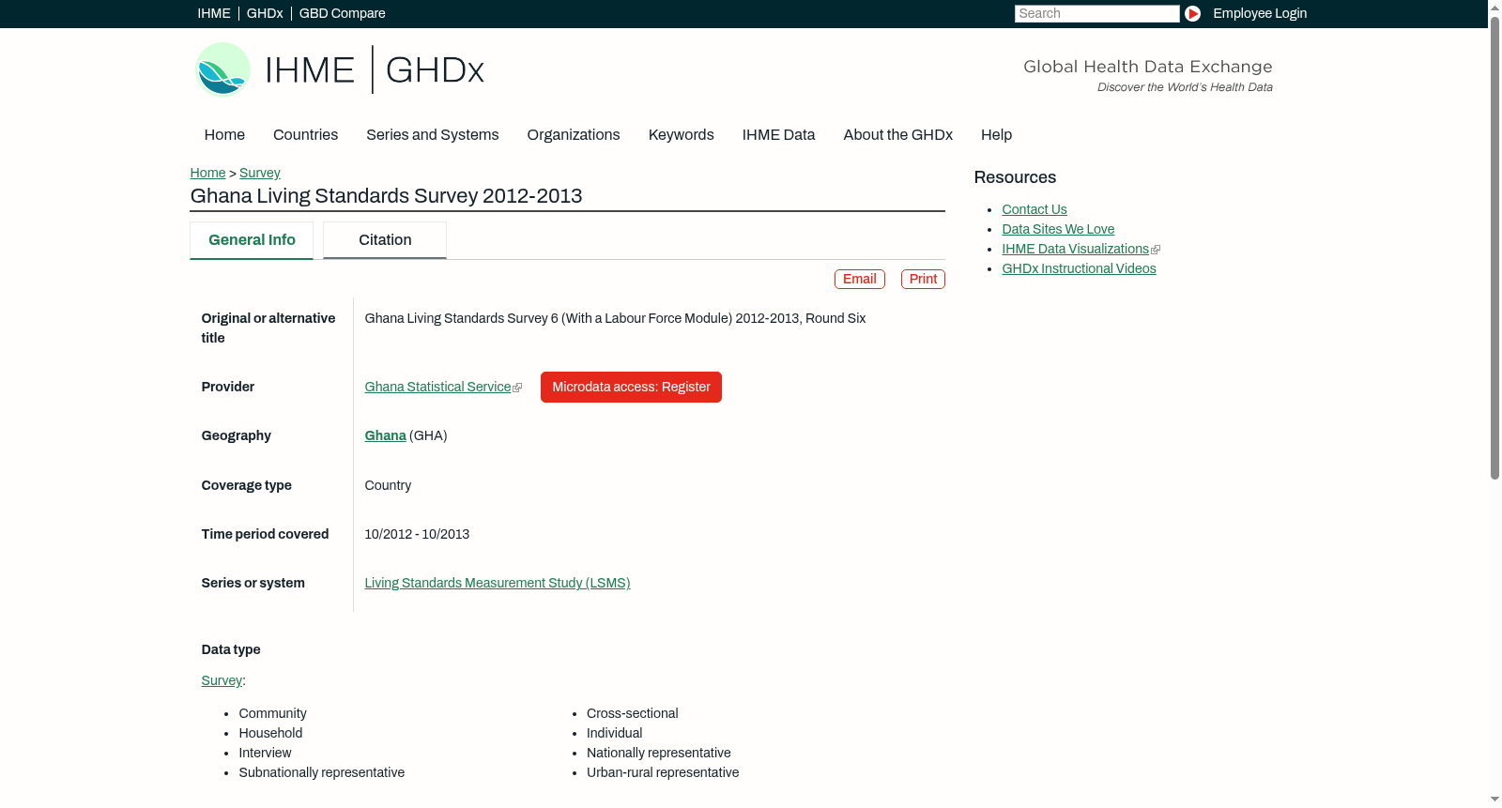Open the Keywords menu

682,135
